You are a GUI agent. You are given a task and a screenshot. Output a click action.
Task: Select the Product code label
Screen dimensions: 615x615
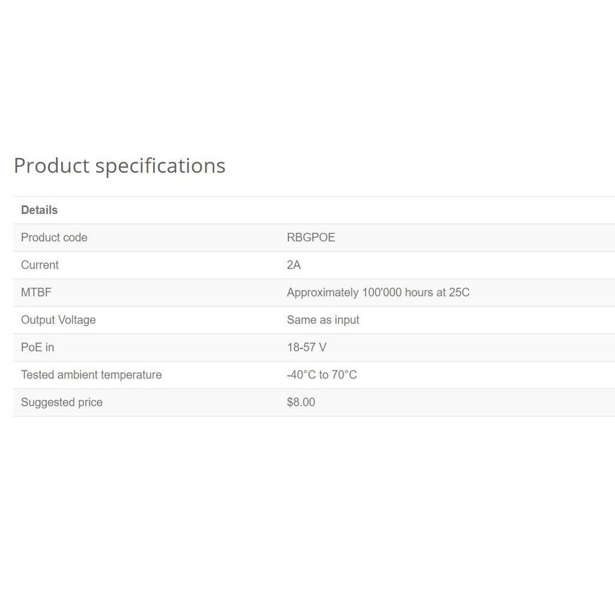point(54,238)
